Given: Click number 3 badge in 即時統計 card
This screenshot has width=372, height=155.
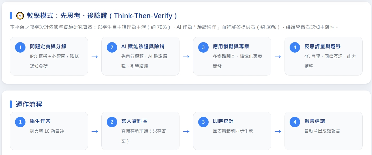Looking at the screenshot, I should coord(203,122).
